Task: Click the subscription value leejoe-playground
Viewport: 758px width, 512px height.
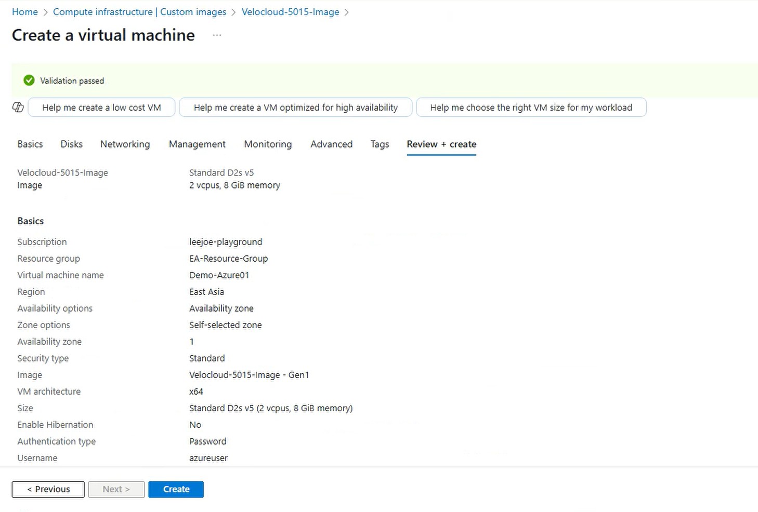Action: (226, 242)
